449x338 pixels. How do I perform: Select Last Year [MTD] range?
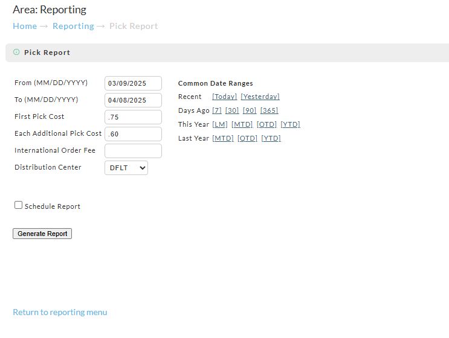point(223,138)
